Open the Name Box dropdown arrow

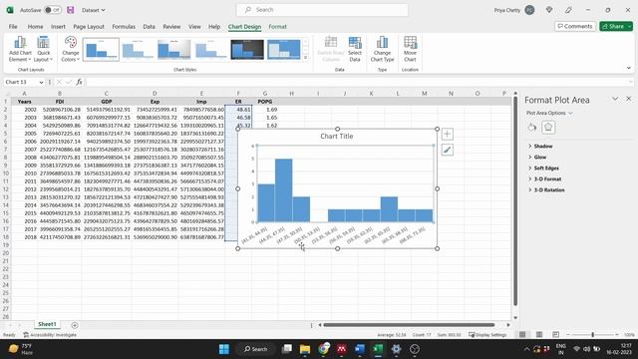point(41,82)
